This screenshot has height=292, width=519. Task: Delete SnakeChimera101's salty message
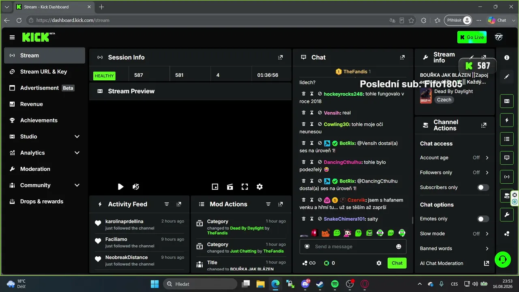(303, 219)
